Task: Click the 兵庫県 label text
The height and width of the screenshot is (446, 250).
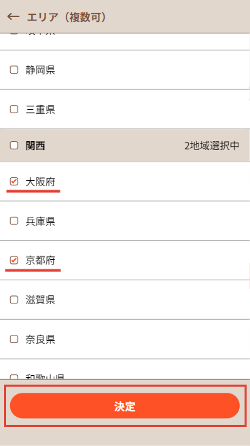Action: [x=40, y=221]
